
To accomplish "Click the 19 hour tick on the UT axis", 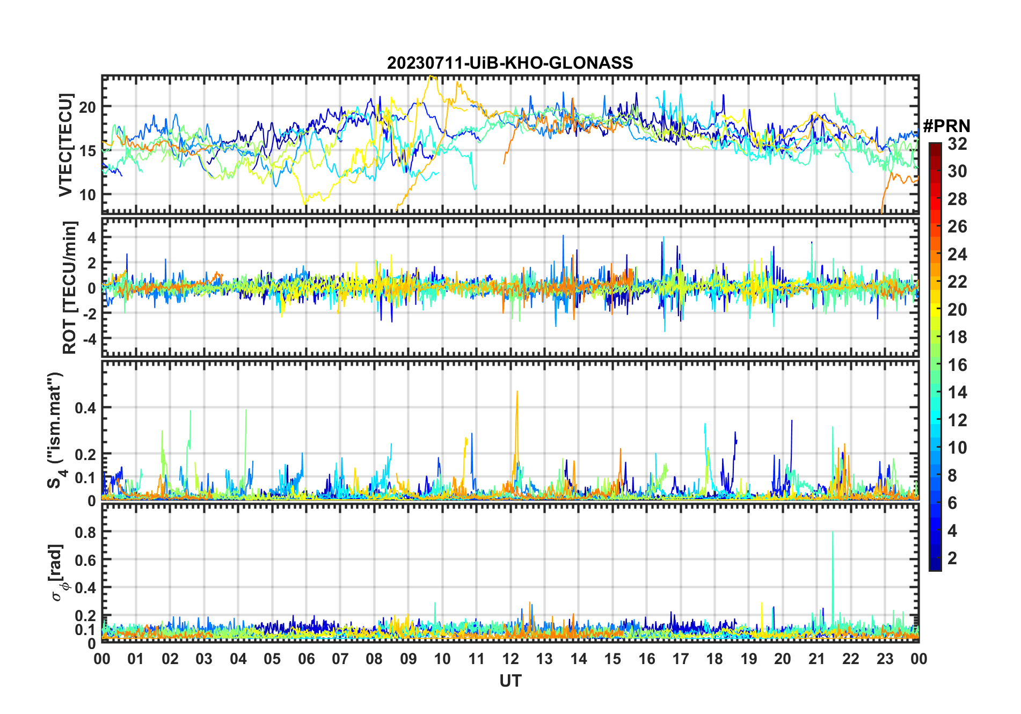I will pos(749,659).
